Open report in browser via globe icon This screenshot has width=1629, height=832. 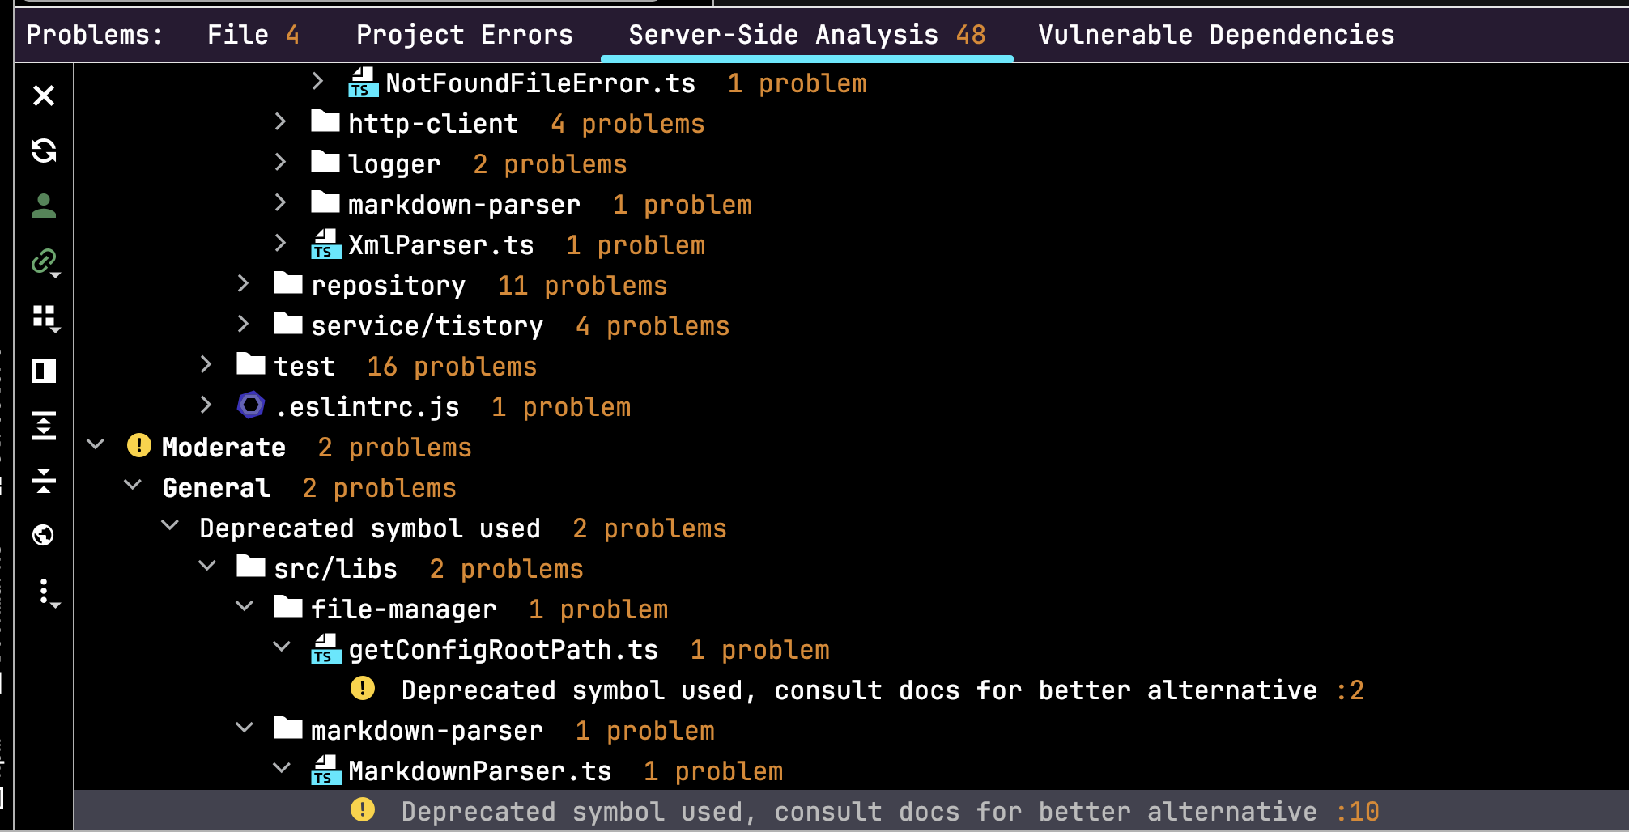pos(44,535)
